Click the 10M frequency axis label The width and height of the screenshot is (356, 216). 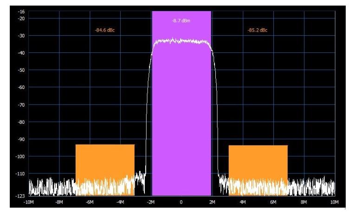coord(334,202)
